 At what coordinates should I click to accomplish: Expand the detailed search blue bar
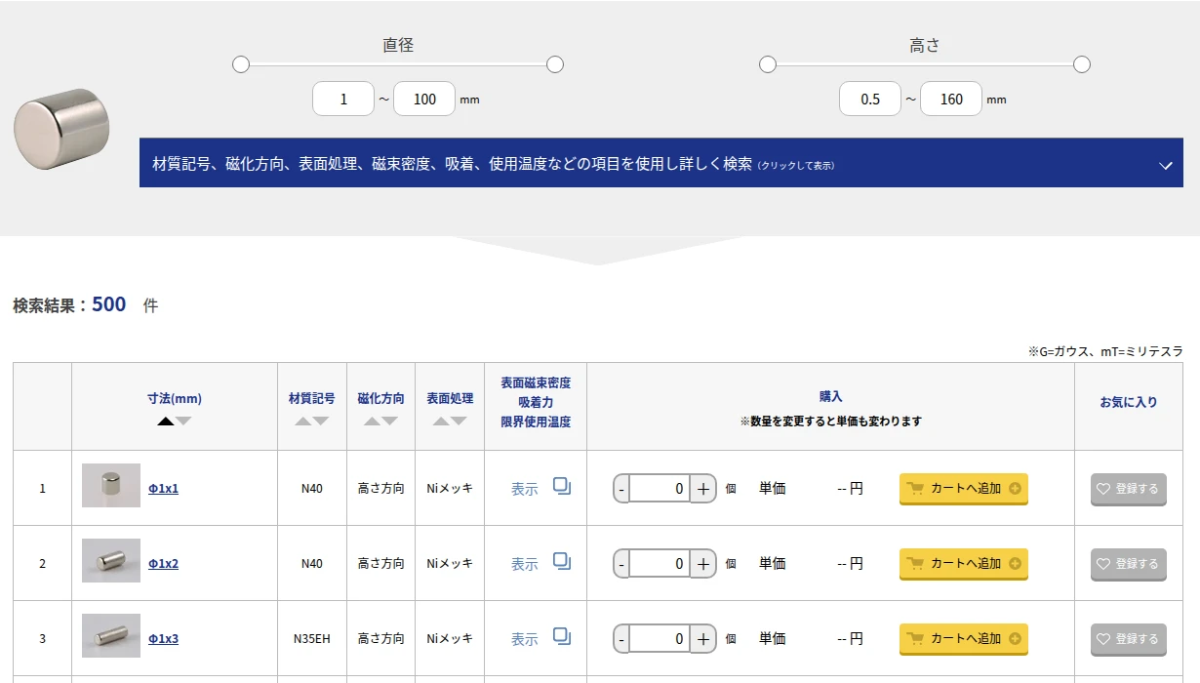point(661,163)
